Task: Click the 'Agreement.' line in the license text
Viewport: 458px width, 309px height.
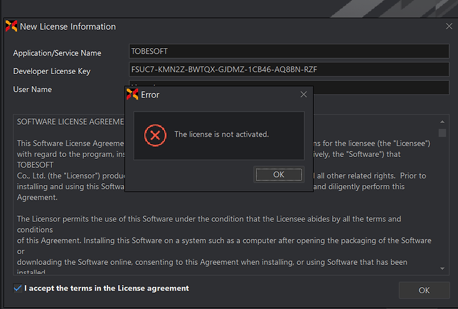Action: pos(37,197)
